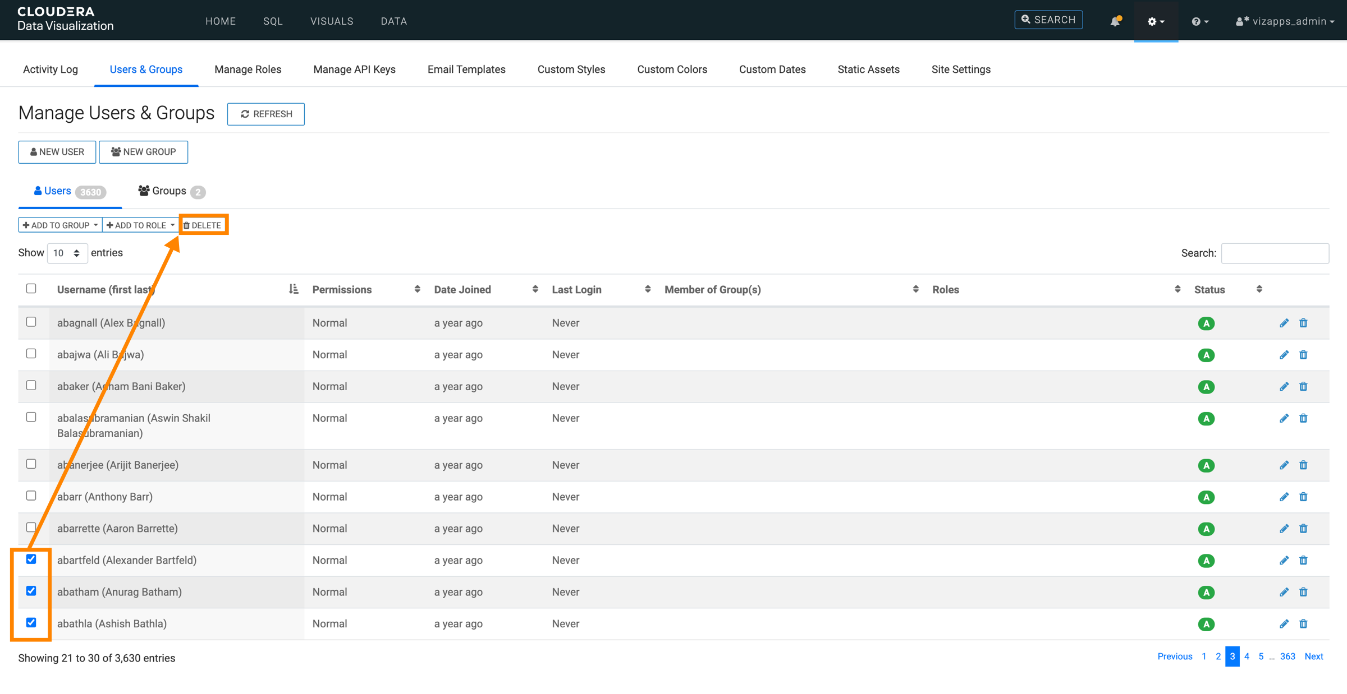1347x694 pixels.
Task: Switch to the Groups tab
Action: coord(170,191)
